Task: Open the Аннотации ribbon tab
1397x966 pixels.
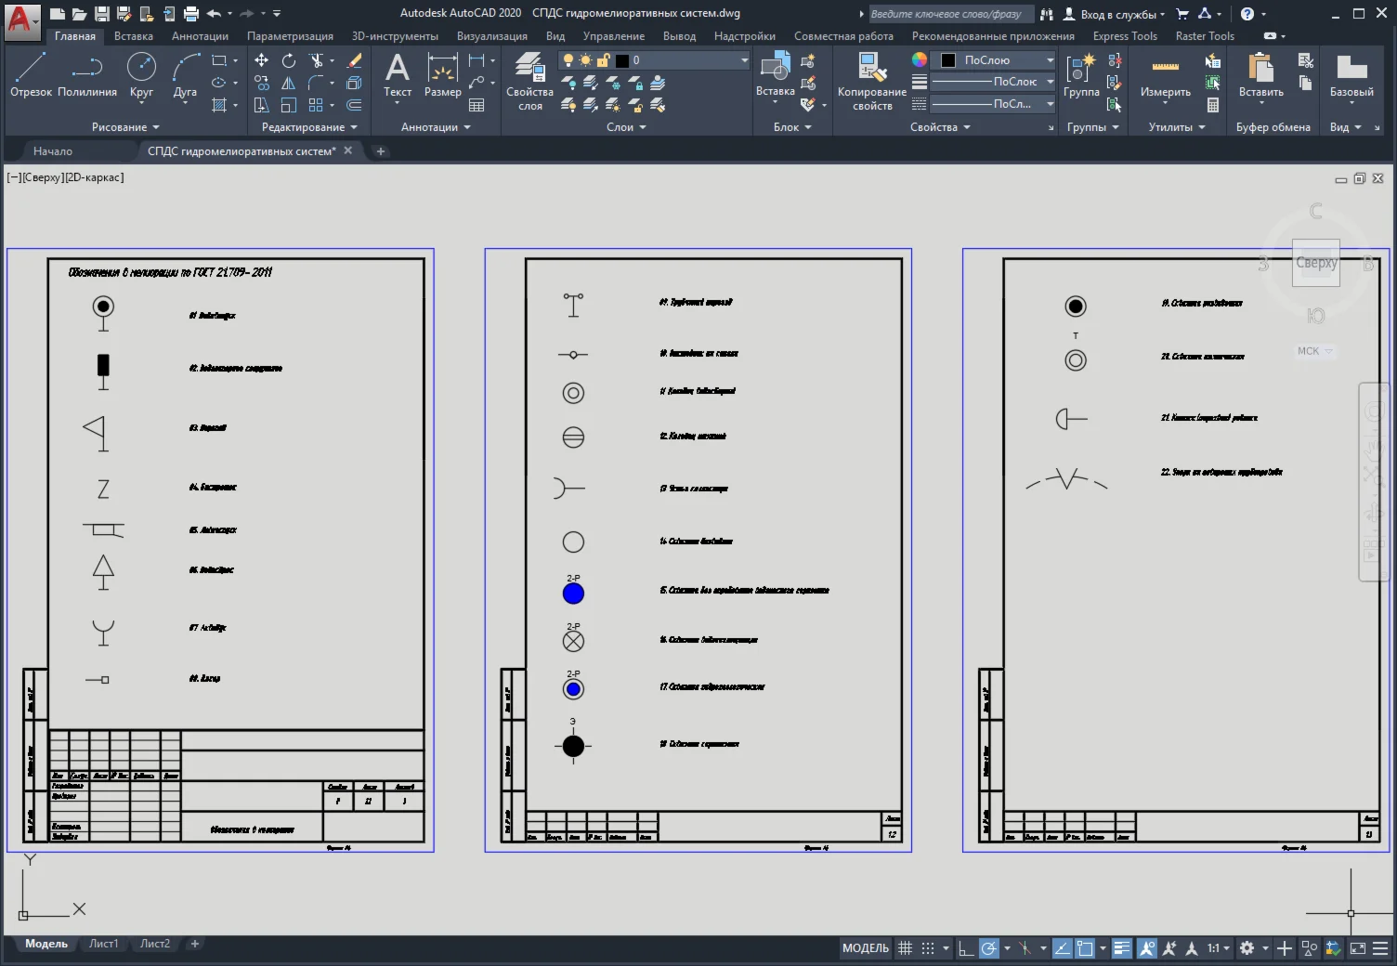Action: coord(200,36)
